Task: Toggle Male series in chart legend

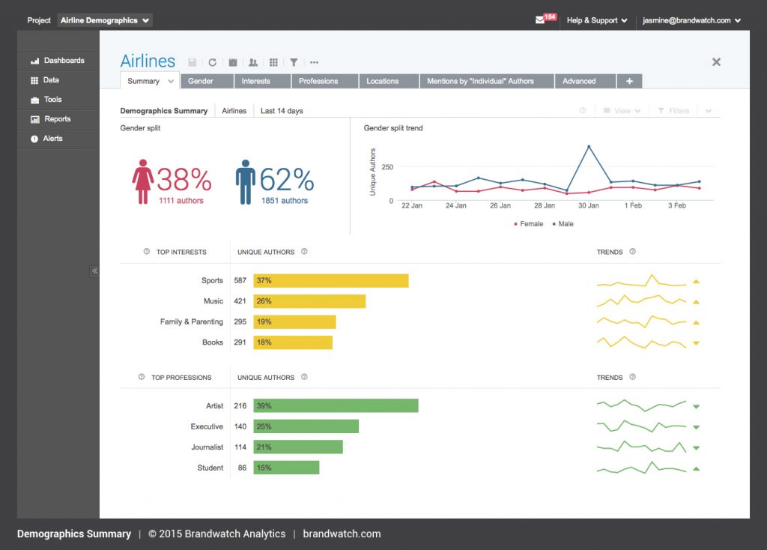Action: click(563, 224)
